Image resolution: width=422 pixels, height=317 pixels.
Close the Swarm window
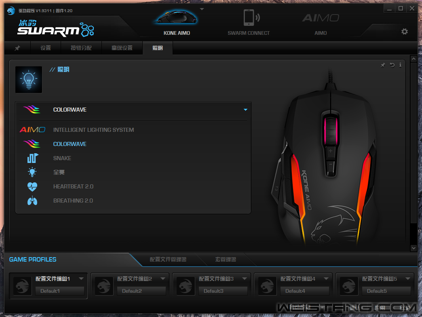pyautogui.click(x=412, y=8)
